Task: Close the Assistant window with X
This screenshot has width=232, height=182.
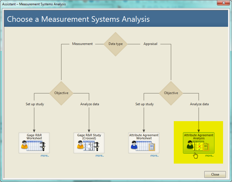Action: coord(224,3)
